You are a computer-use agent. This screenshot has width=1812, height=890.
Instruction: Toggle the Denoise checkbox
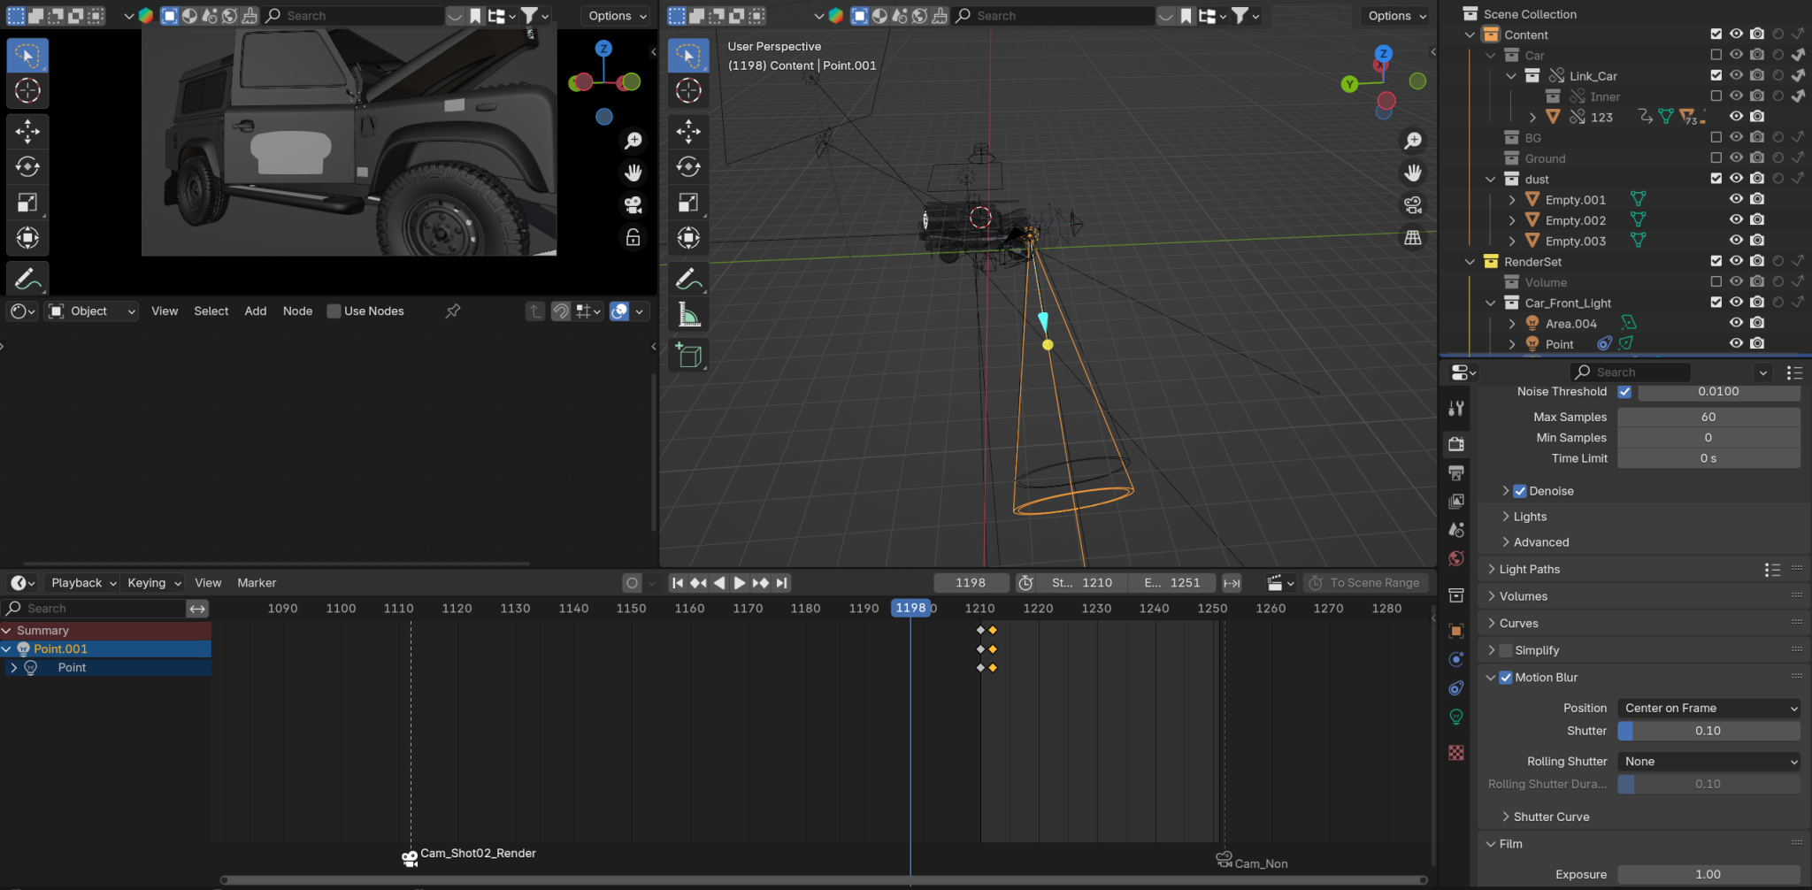coord(1520,491)
